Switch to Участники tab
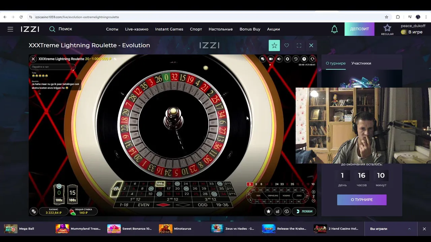Image resolution: width=431 pixels, height=242 pixels. tap(361, 63)
